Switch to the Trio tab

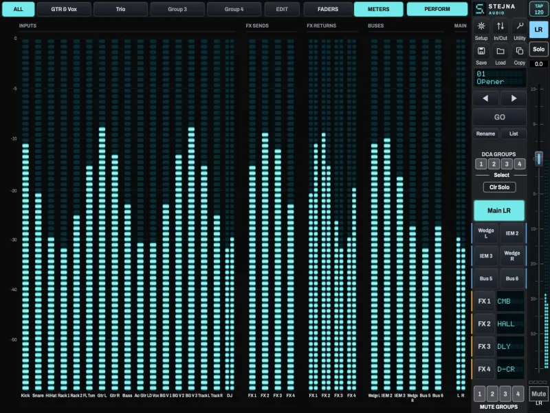tap(121, 9)
